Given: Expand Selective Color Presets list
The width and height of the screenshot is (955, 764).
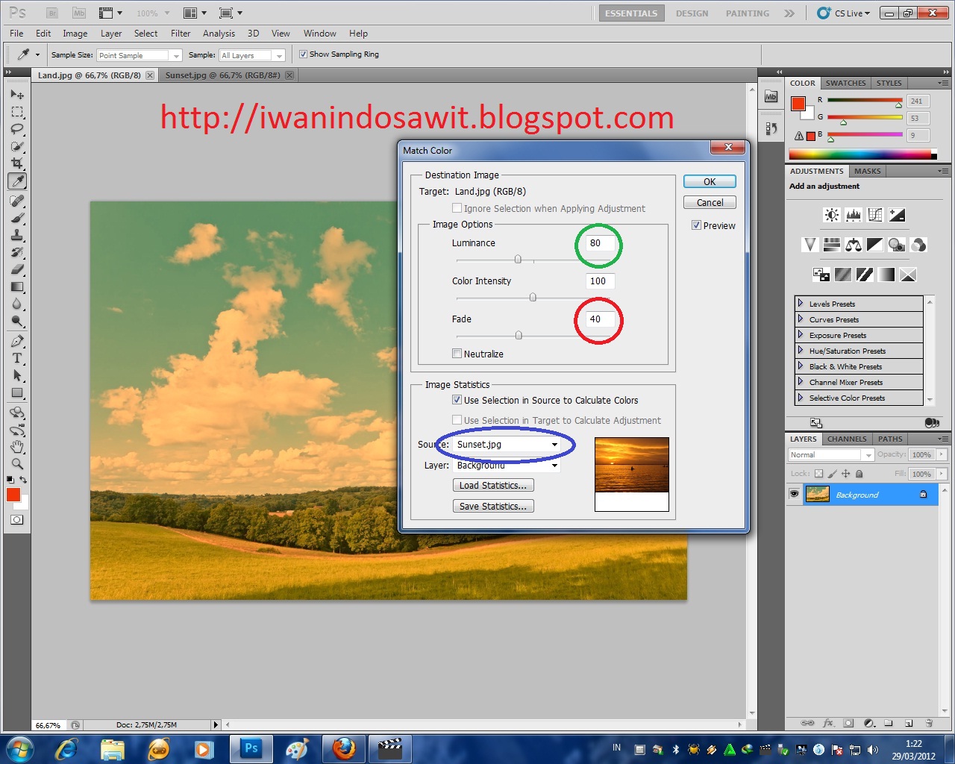Looking at the screenshot, I should pyautogui.click(x=801, y=398).
